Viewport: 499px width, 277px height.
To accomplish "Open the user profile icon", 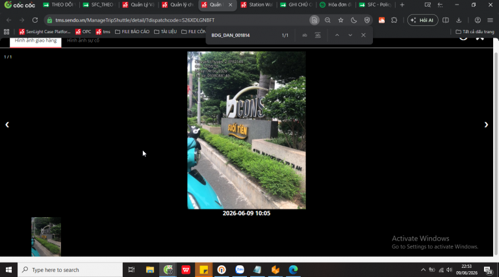I will point(478,20).
